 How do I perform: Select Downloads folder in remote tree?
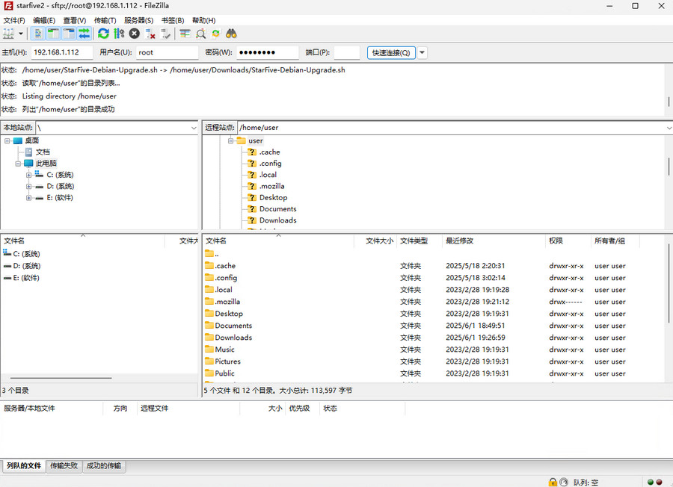pos(277,220)
